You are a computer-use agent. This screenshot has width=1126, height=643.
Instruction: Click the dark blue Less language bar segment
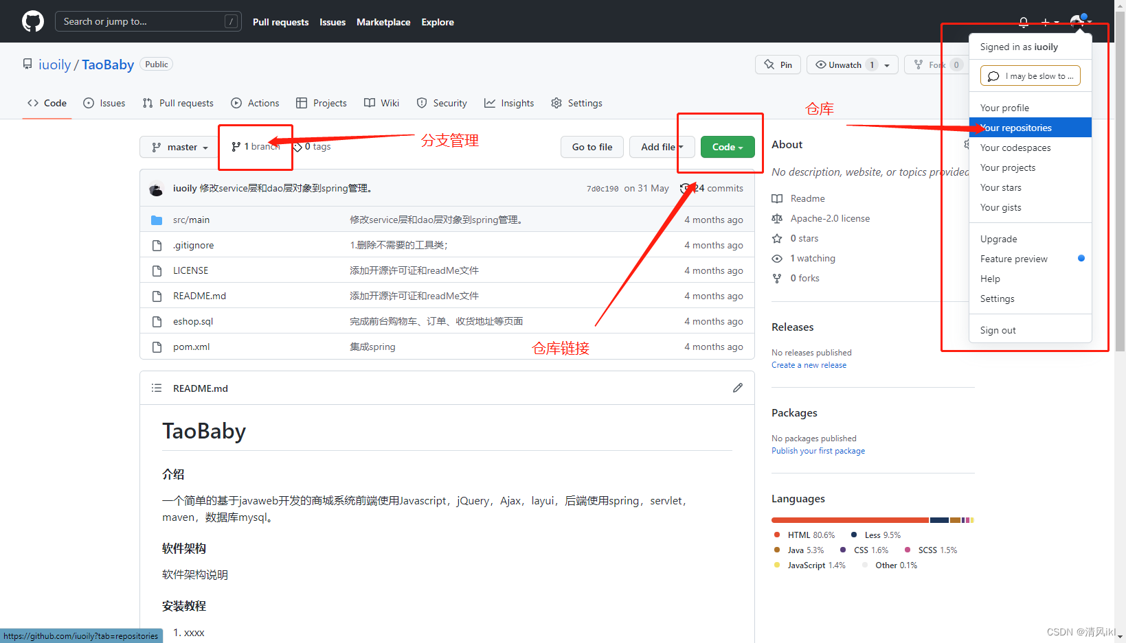tap(939, 520)
